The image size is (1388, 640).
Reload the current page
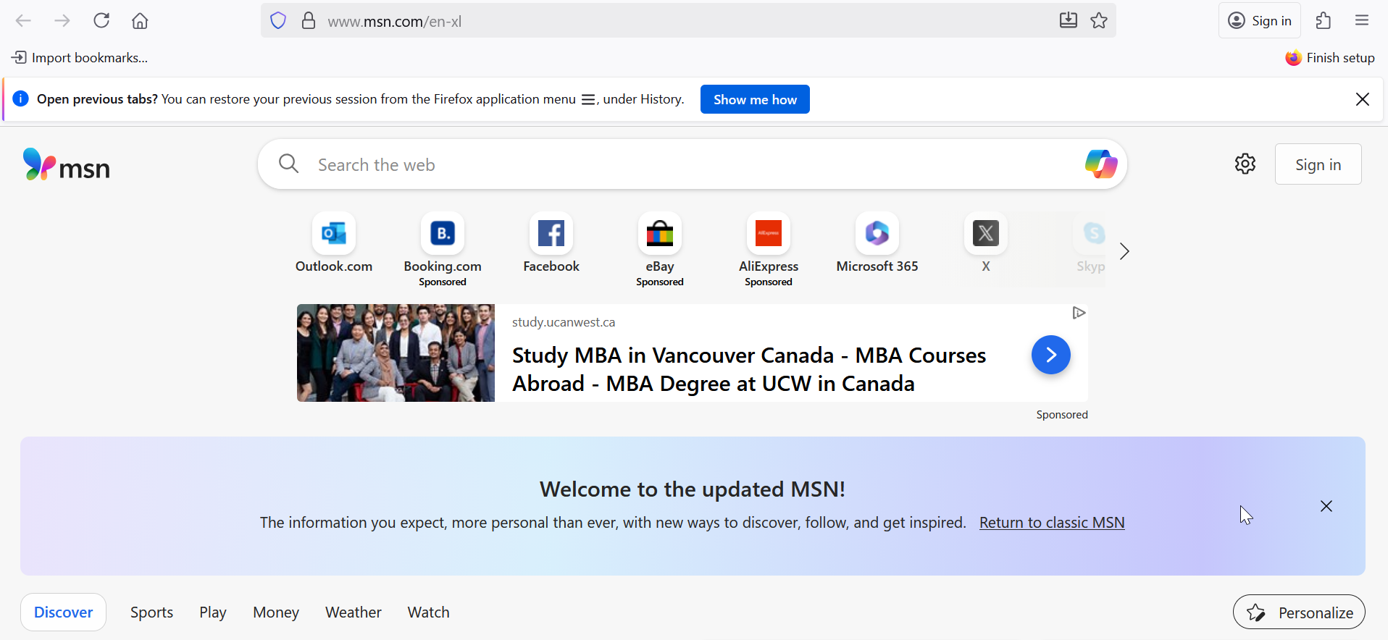pos(101,21)
